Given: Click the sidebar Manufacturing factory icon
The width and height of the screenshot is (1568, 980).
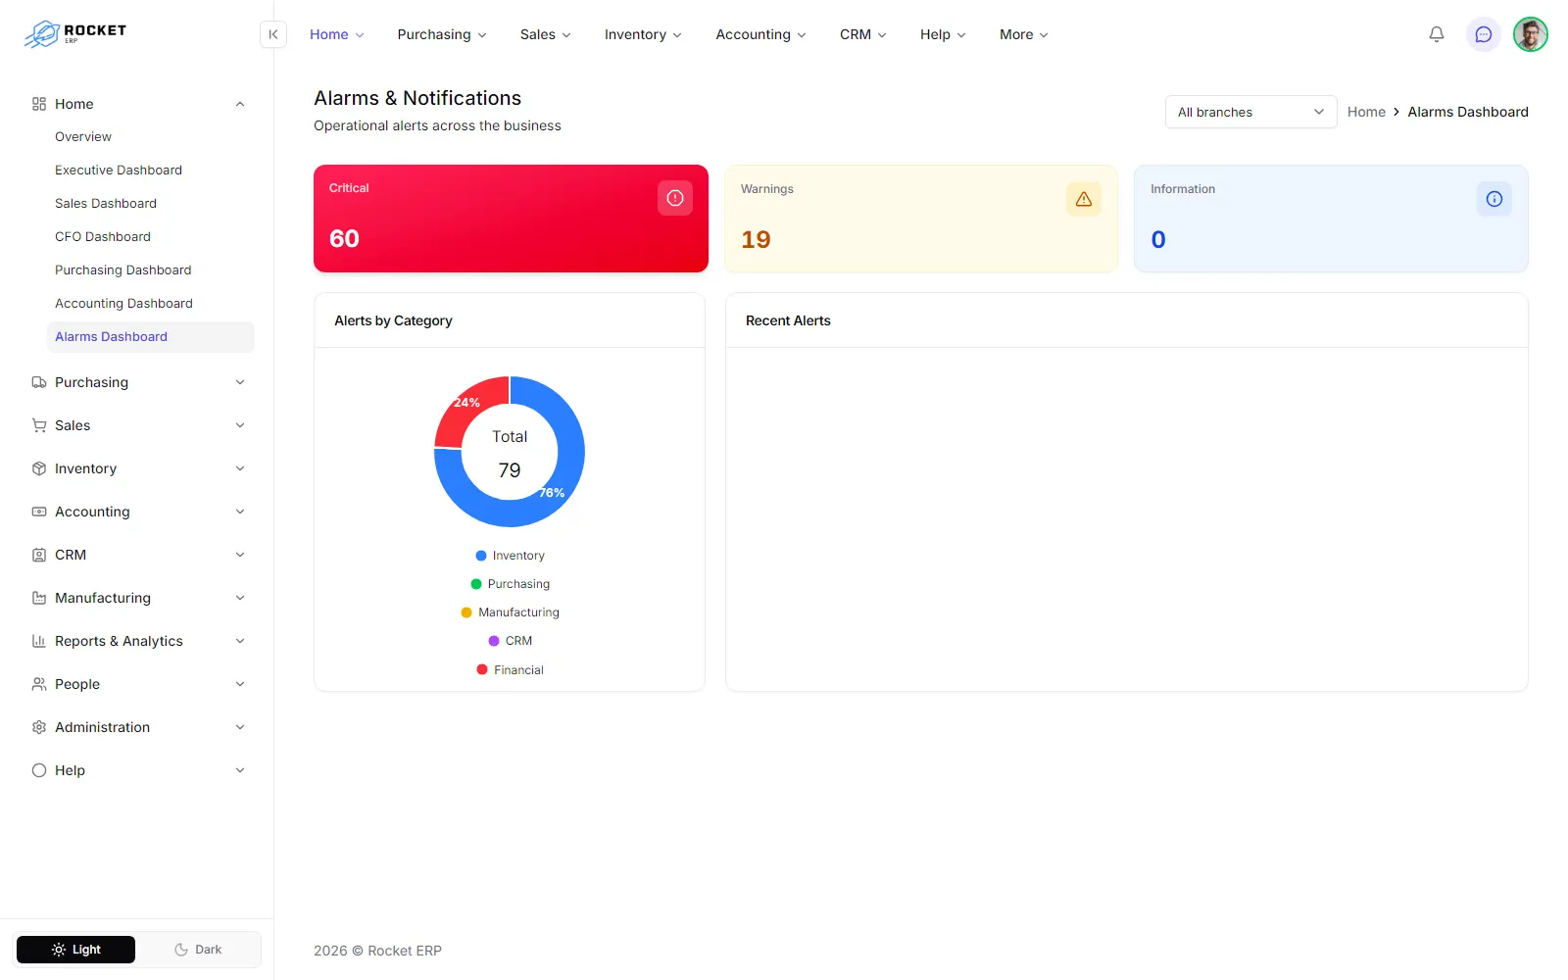Looking at the screenshot, I should click(x=39, y=598).
